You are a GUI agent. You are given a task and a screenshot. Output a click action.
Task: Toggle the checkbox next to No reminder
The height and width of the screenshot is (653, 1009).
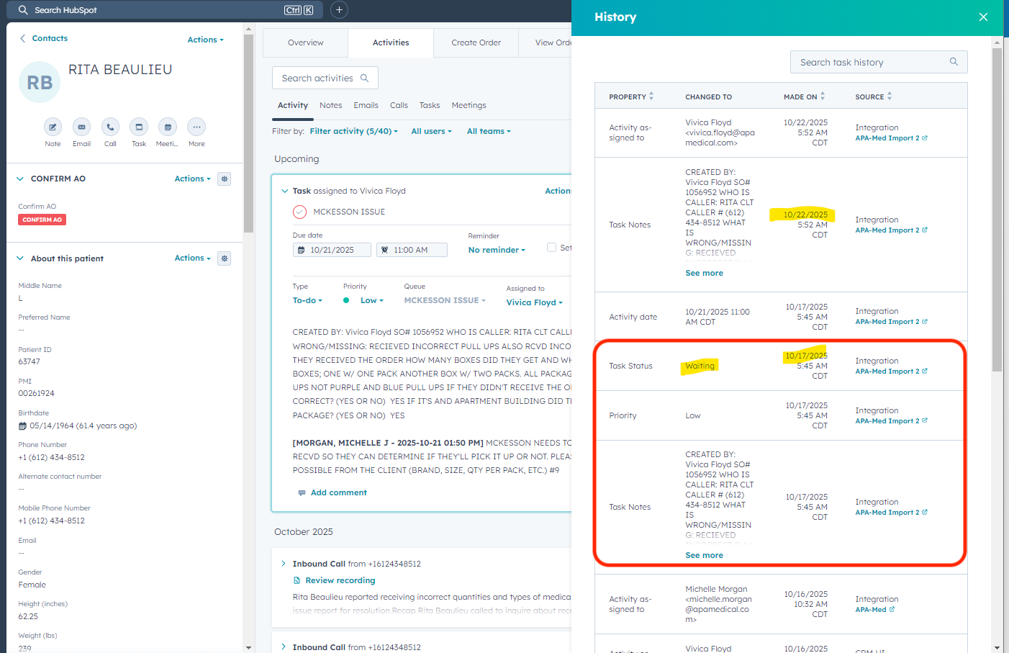(x=551, y=248)
